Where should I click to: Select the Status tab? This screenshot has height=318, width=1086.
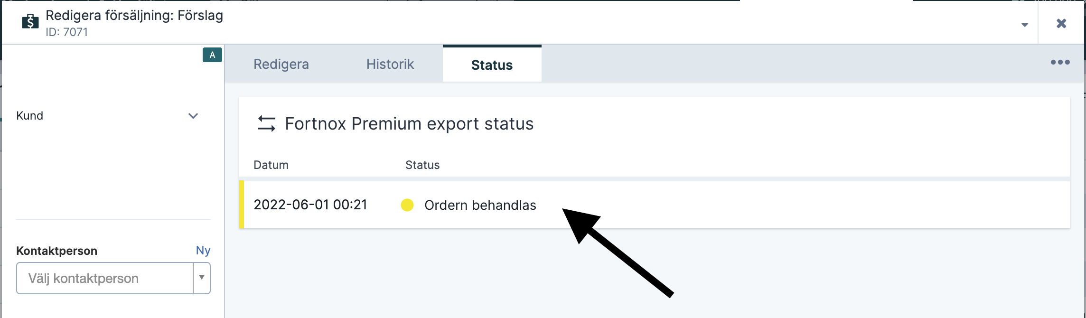tap(492, 64)
